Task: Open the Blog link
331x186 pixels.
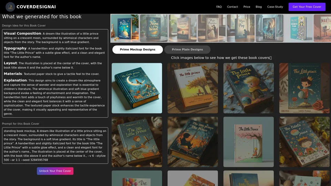Action: pos(259,7)
